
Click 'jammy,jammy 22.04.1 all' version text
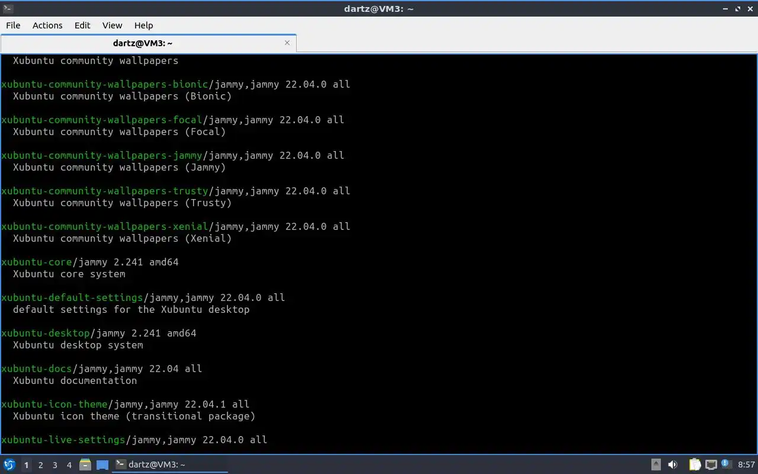pyautogui.click(x=182, y=404)
